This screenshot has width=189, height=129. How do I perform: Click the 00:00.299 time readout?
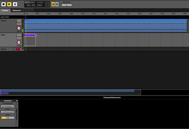pyautogui.click(x=34, y=5)
